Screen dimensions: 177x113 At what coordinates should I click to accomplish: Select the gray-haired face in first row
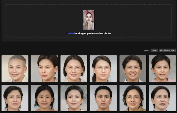15,69
